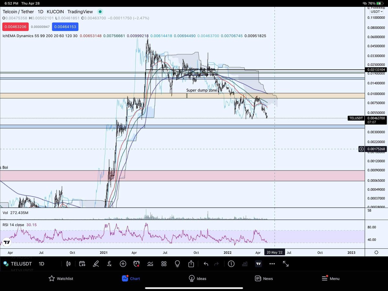The width and height of the screenshot is (388, 291).
Task: Tap the red sell price 0.00463206 button
Action: click(15, 27)
